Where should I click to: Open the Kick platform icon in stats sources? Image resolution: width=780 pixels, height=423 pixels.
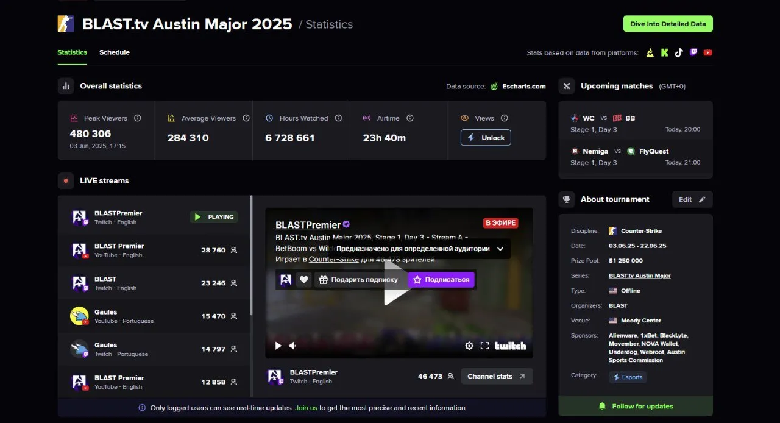point(664,53)
